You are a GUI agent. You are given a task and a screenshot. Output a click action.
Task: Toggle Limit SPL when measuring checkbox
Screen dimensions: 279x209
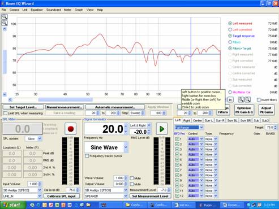(5, 113)
